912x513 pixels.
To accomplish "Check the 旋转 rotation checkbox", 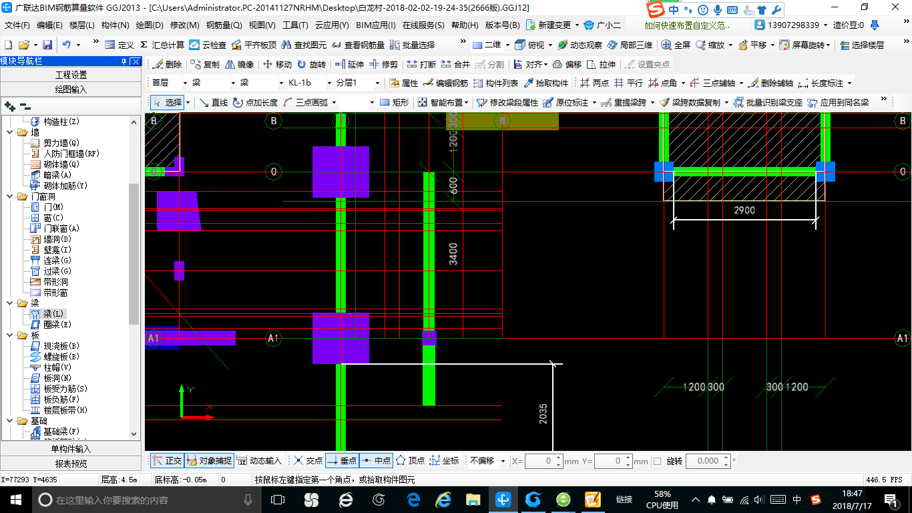I will 657,461.
